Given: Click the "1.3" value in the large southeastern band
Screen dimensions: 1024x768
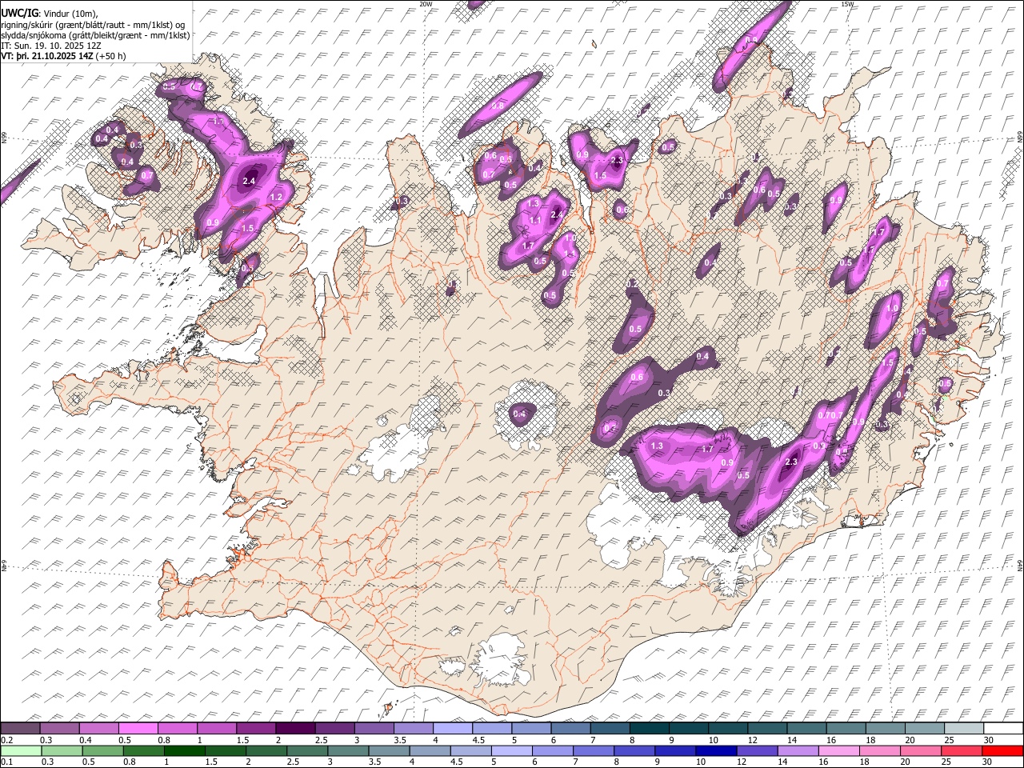Looking at the screenshot, I should (x=658, y=446).
